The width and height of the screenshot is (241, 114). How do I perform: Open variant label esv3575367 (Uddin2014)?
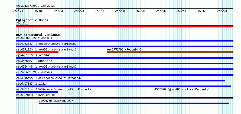[x=34, y=61]
